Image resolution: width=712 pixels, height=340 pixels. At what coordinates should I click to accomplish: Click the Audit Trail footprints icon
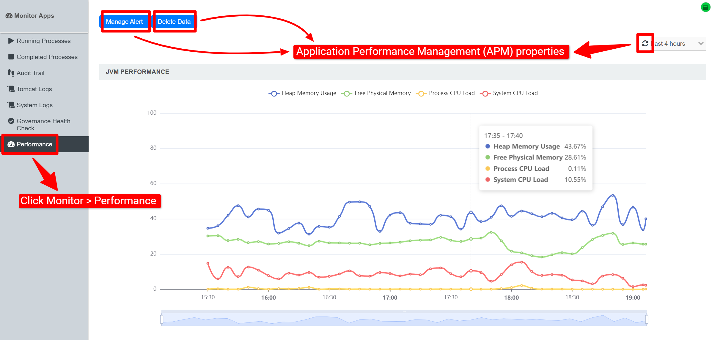(x=11, y=73)
